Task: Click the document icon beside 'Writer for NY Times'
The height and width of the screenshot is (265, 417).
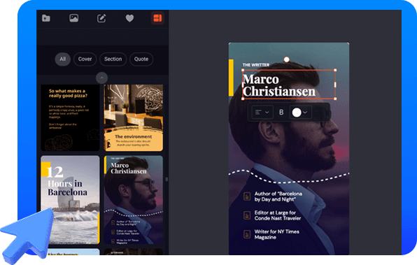Action: 247,234
